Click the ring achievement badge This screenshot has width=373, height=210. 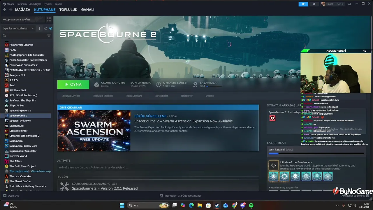[284, 176]
